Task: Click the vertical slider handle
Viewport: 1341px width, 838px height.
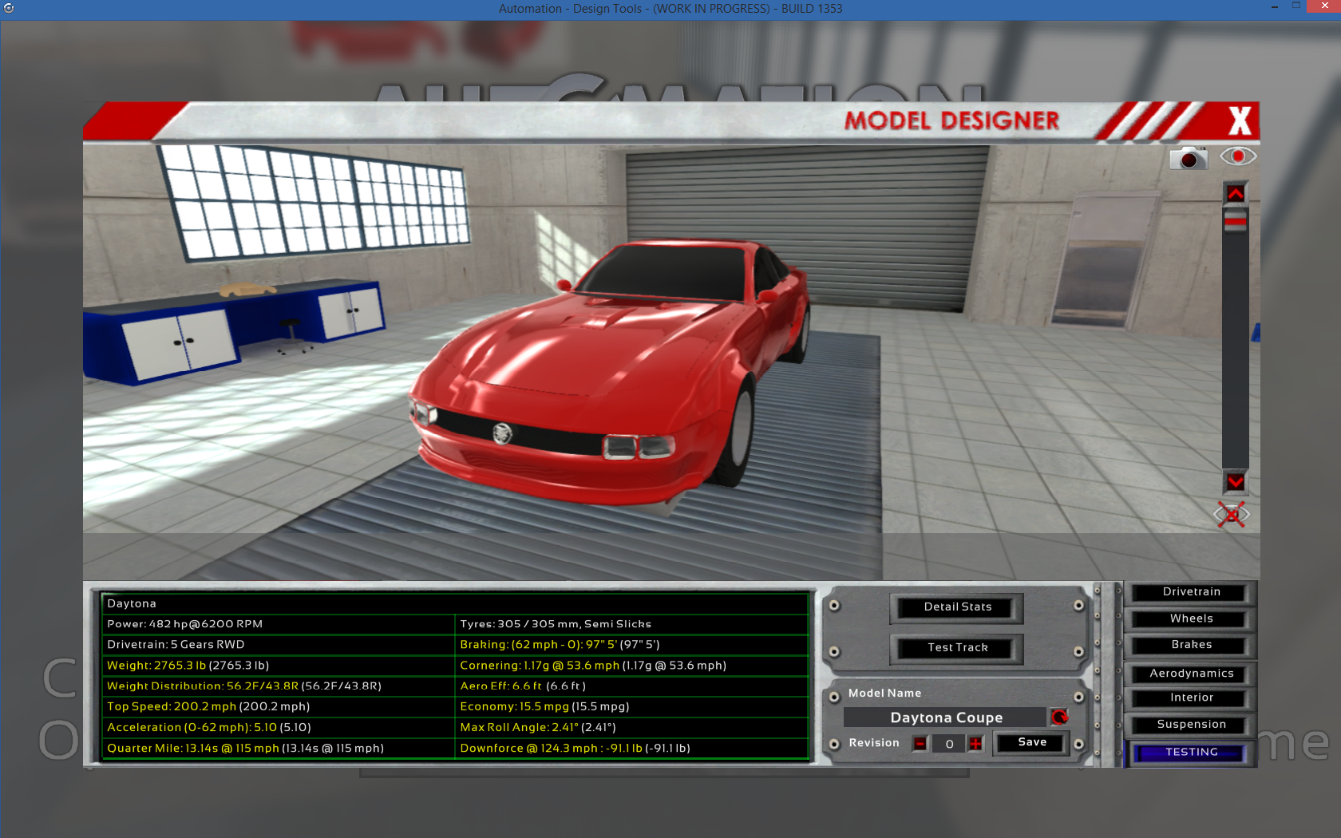Action: coord(1235,220)
